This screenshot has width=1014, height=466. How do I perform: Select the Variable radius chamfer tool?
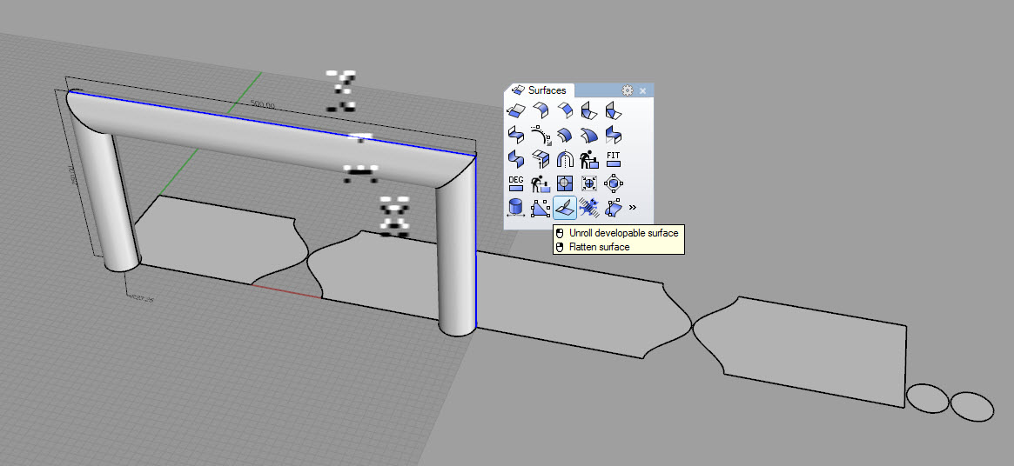click(613, 110)
